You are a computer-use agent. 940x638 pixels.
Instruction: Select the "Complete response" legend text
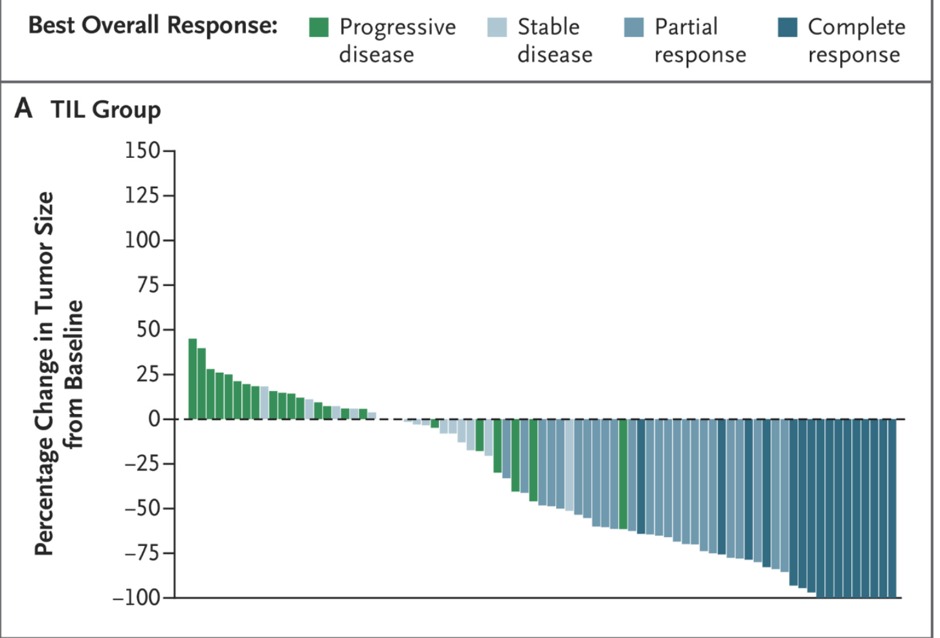[856, 40]
